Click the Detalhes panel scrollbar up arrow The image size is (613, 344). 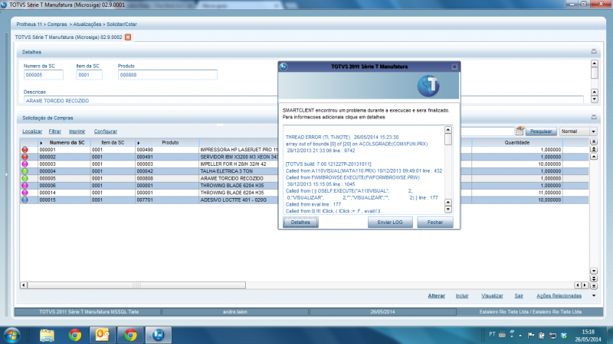click(x=595, y=63)
